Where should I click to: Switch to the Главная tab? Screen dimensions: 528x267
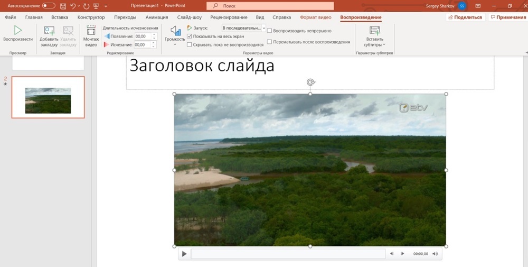[x=34, y=17]
